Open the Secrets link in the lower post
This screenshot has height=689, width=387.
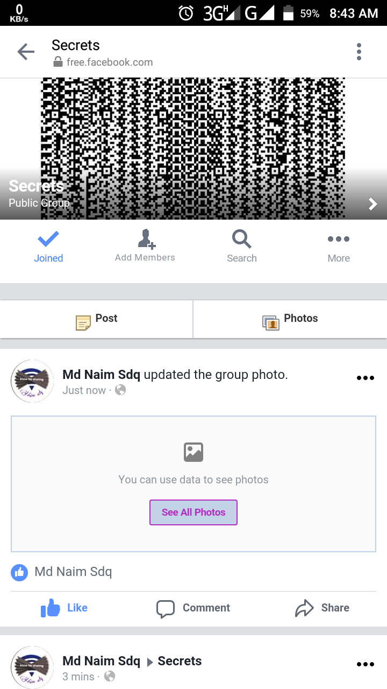pos(180,661)
